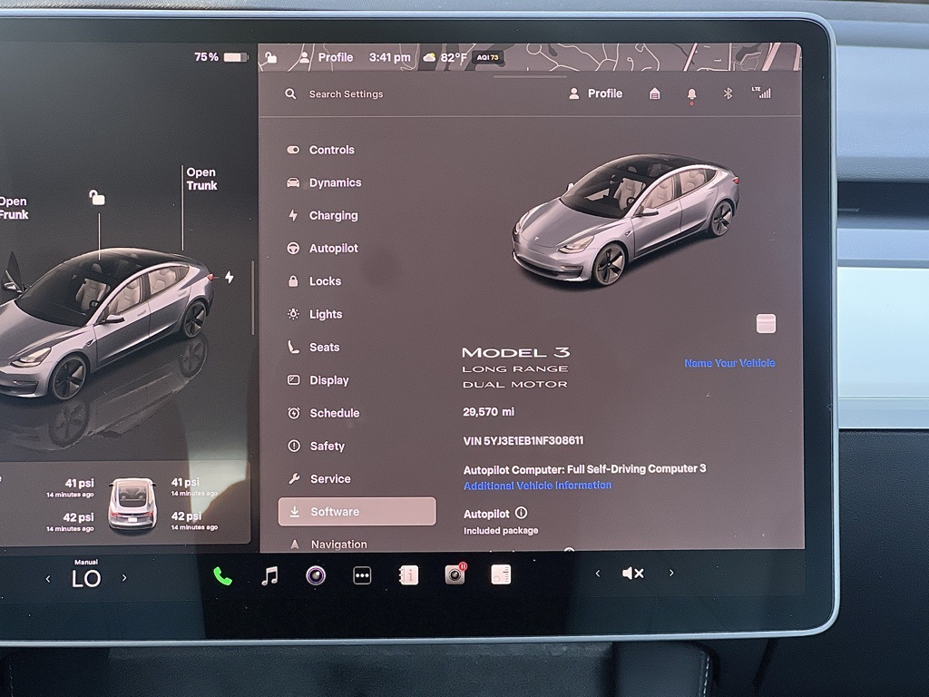
Task: Tap the 29,570 mi odometer reading
Action: pyautogui.click(x=489, y=412)
